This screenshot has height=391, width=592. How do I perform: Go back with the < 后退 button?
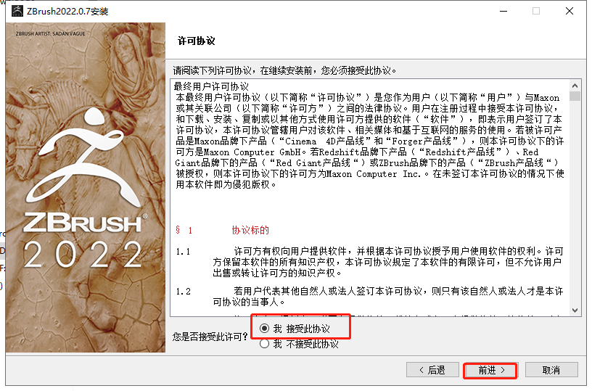[x=432, y=370]
